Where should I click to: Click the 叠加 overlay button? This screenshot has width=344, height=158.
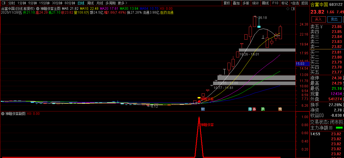tap(236, 3)
